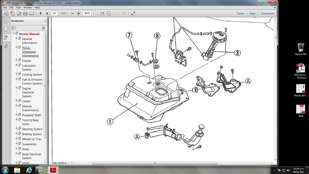309x174 pixels.
Task: Toggle the Bookmarks panel icon
Action: point(6,37)
